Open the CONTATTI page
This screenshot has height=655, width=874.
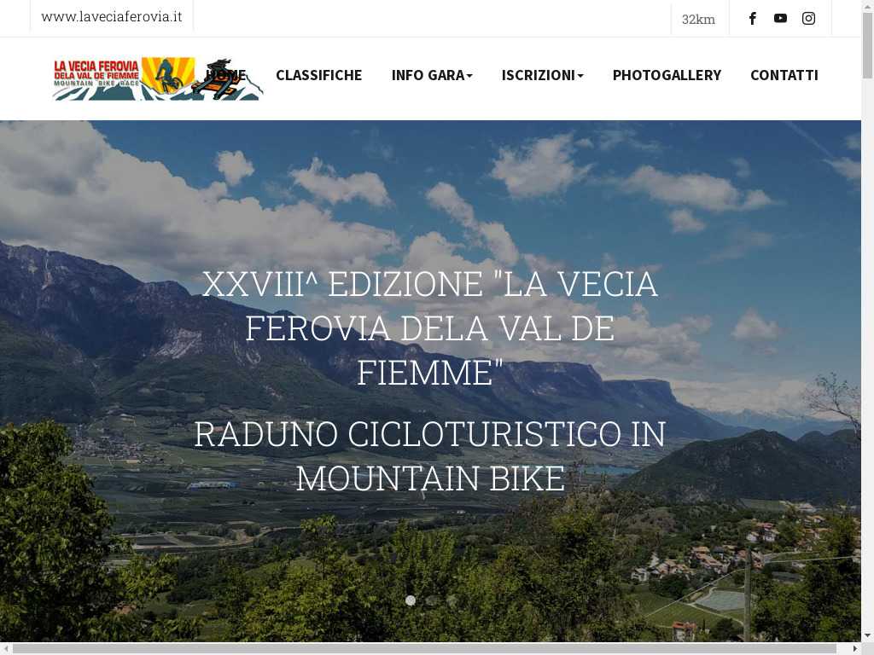tap(784, 75)
